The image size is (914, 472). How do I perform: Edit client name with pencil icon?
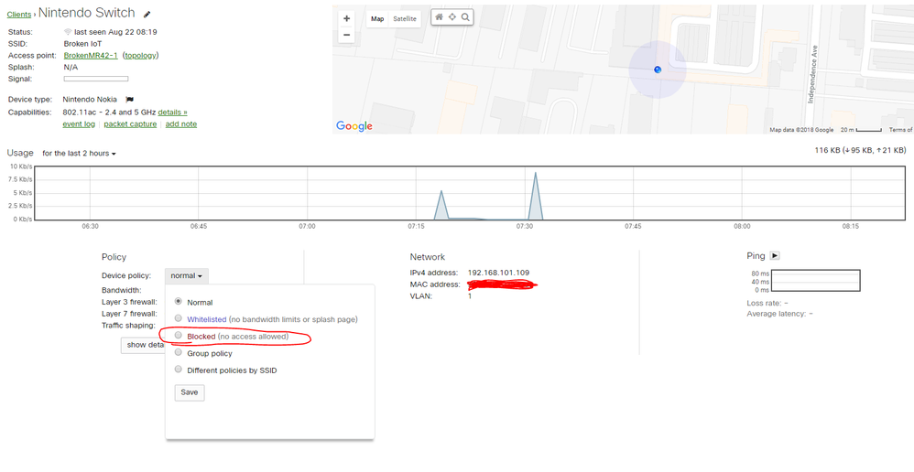coord(147,14)
